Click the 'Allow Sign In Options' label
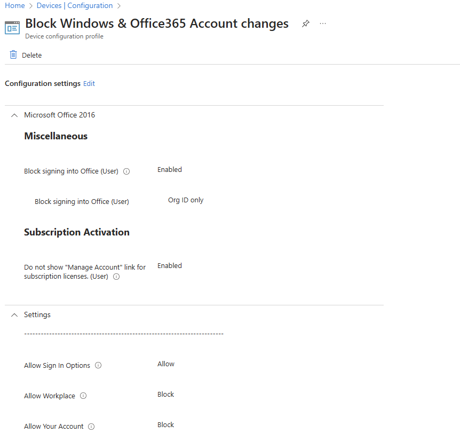This screenshot has height=441, width=460. [x=57, y=366]
